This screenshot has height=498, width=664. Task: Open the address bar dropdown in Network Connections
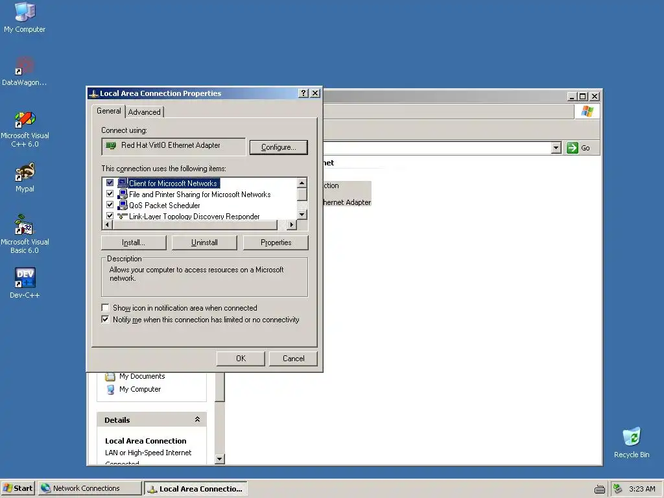click(556, 148)
